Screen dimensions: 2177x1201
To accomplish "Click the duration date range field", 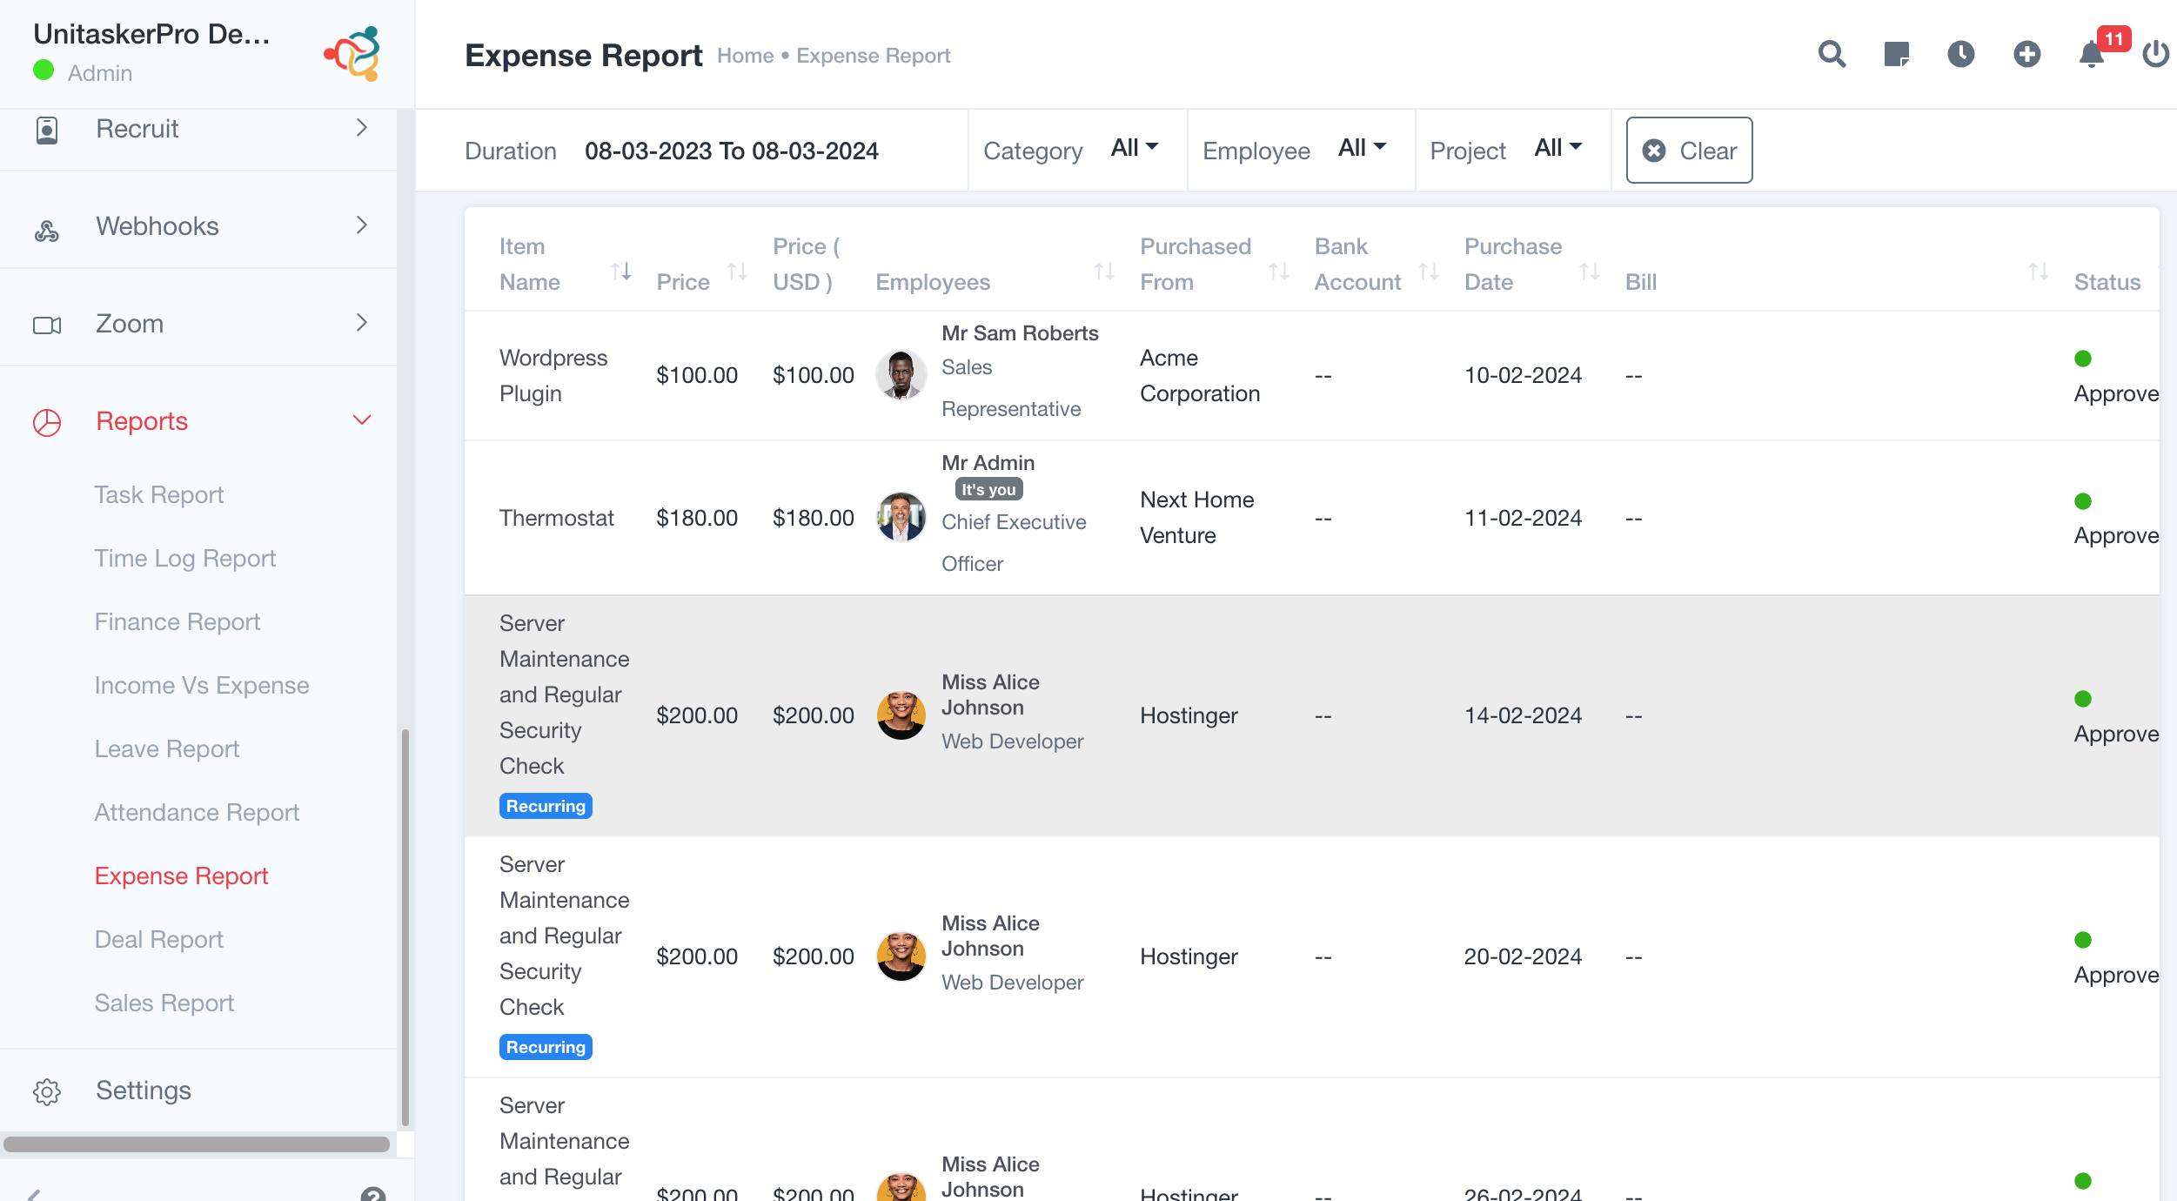I will [732, 151].
